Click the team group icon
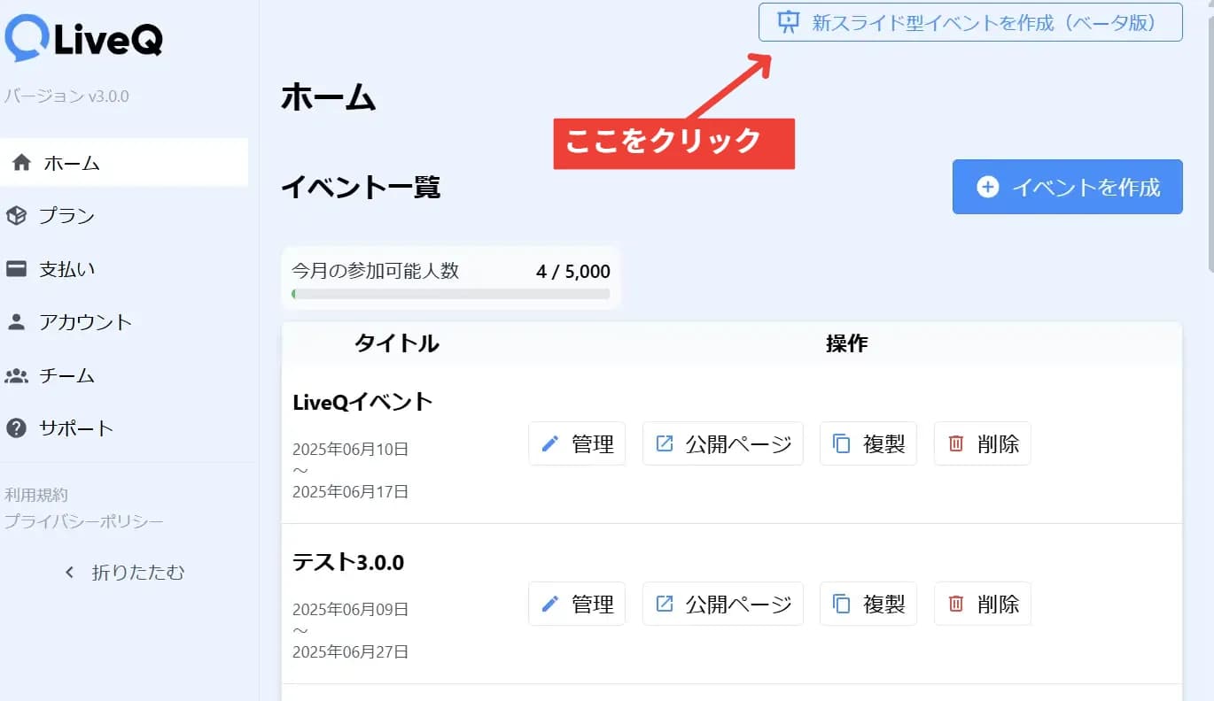Image resolution: width=1214 pixels, height=701 pixels. coord(16,375)
